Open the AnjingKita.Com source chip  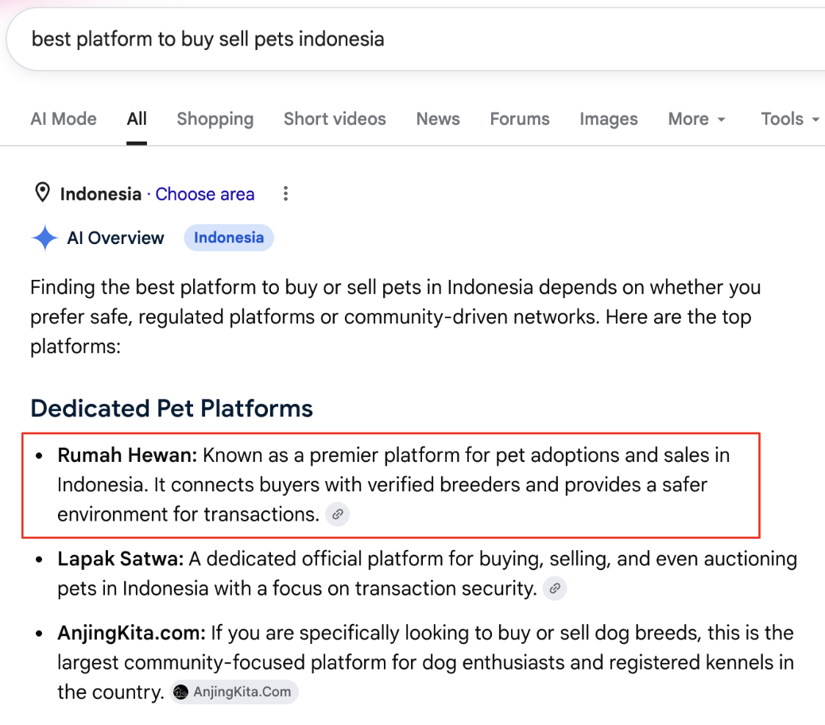234,692
